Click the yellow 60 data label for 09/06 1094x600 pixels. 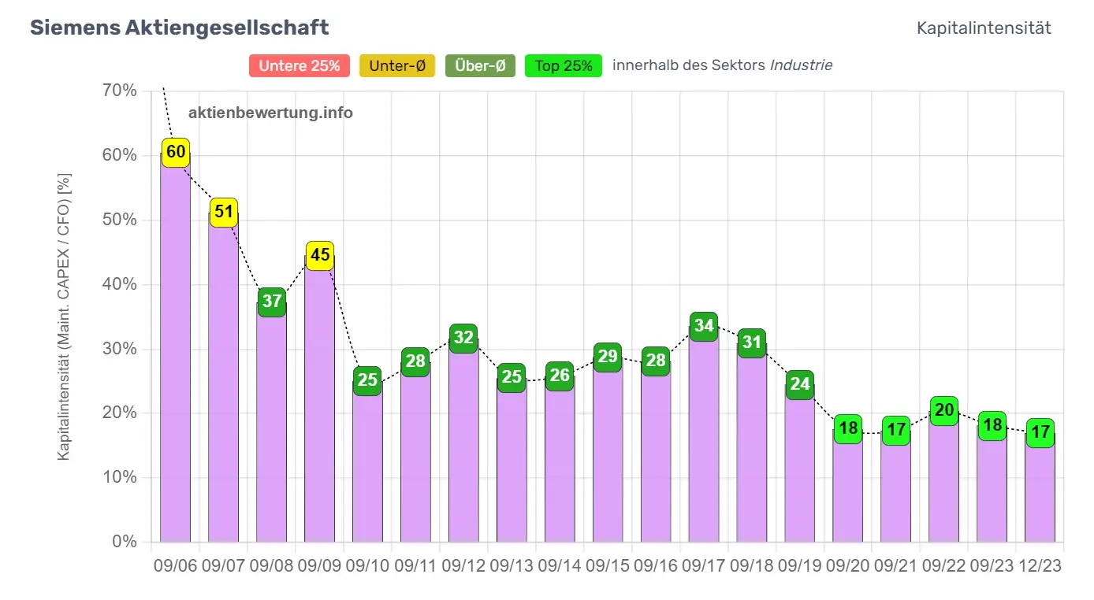(176, 152)
